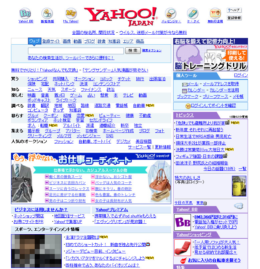The image size is (260, 269).
Task: Open the ショッピング category link
Action: coord(37,79)
